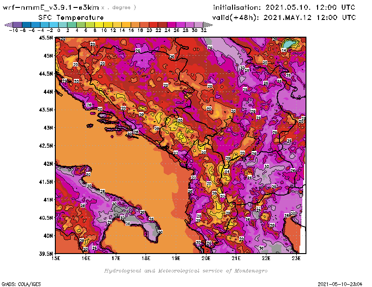Viewport: 372px width, 287px height.
Task: Click the 45N latitude axis label
Action: tap(48, 56)
